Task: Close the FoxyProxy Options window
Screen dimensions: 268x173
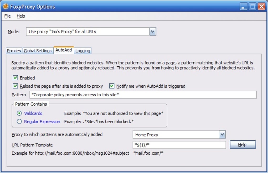Action: pyautogui.click(x=261, y=7)
